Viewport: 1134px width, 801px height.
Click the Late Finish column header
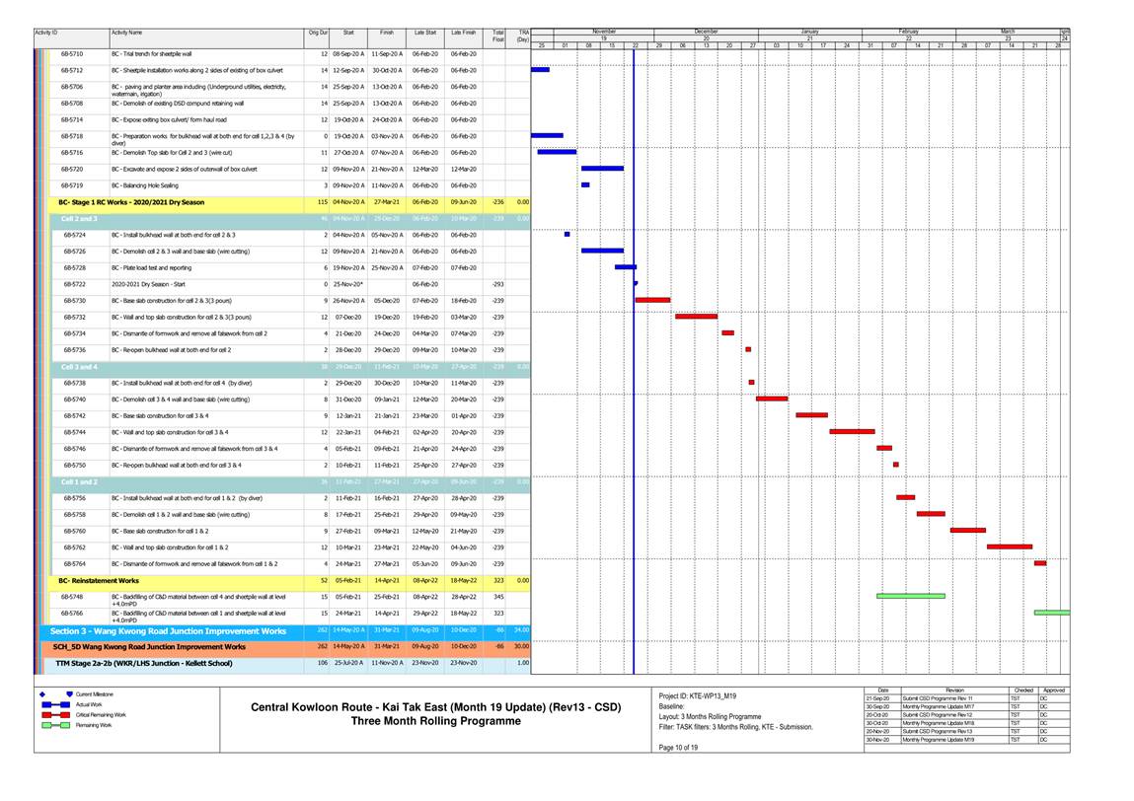[x=463, y=34]
